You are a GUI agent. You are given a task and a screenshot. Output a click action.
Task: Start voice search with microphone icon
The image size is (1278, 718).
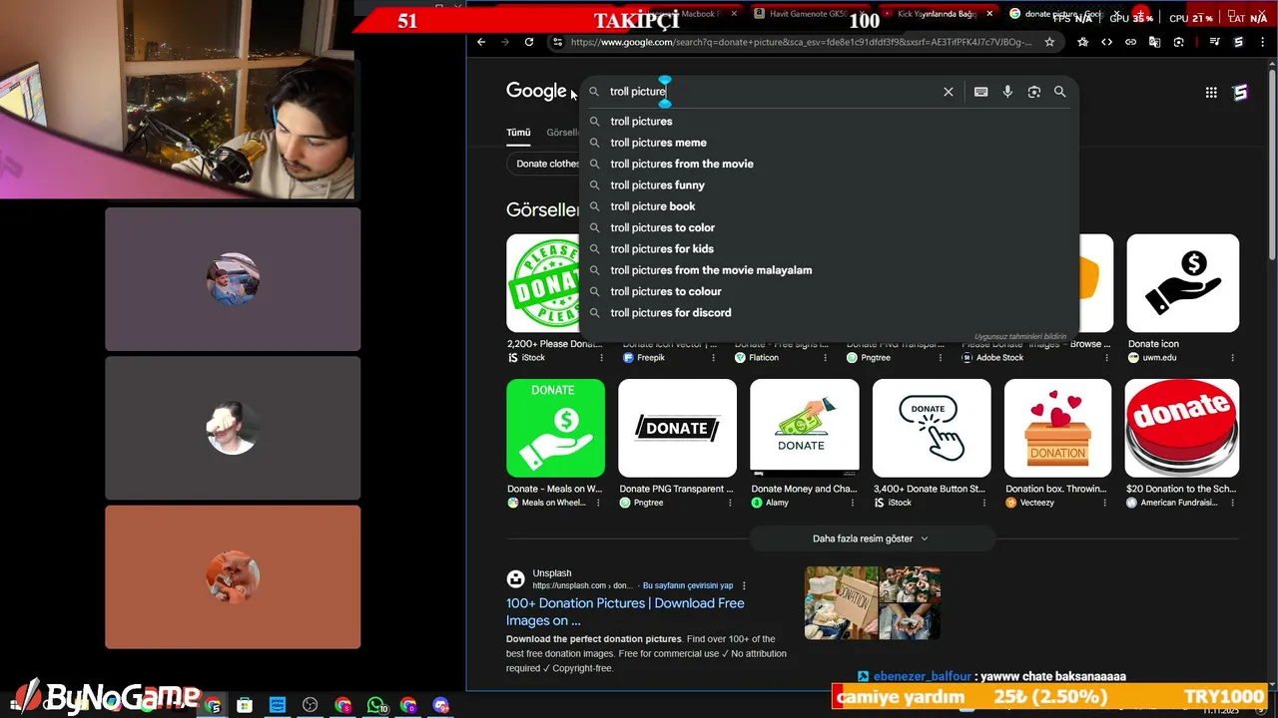(x=1007, y=92)
